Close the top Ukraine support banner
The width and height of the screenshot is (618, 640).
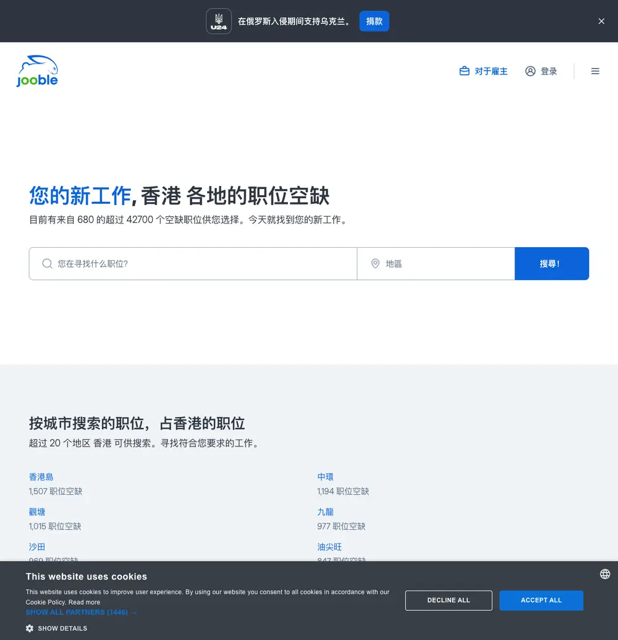[601, 21]
